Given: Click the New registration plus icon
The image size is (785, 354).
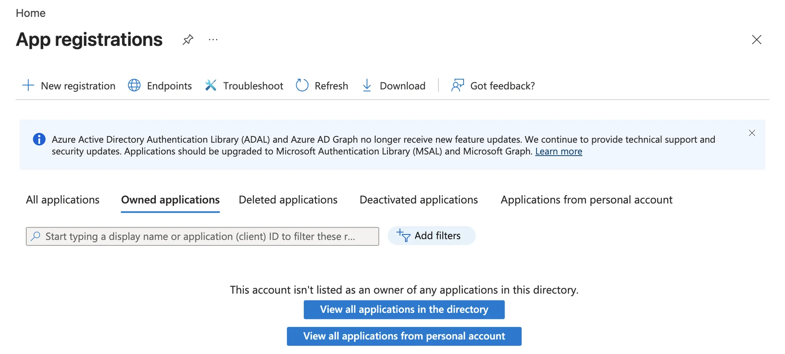Looking at the screenshot, I should pyautogui.click(x=28, y=85).
